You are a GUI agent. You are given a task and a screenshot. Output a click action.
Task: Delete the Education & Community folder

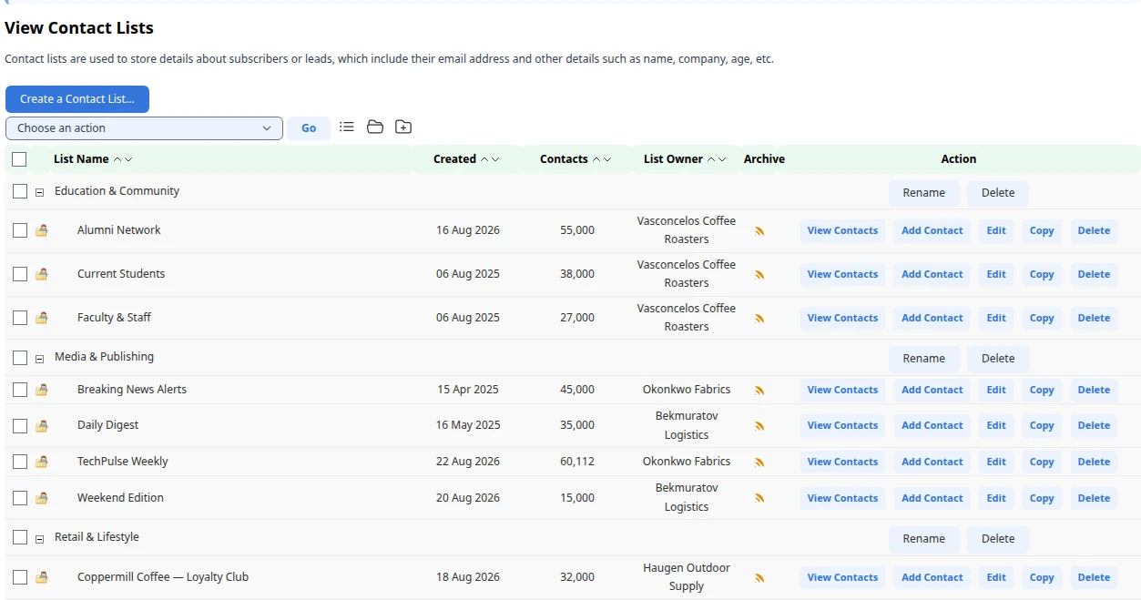[x=998, y=193]
